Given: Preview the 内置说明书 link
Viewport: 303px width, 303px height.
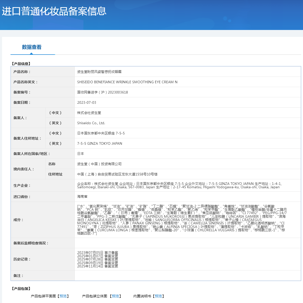Looking at the screenshot, I should click(x=159, y=296).
